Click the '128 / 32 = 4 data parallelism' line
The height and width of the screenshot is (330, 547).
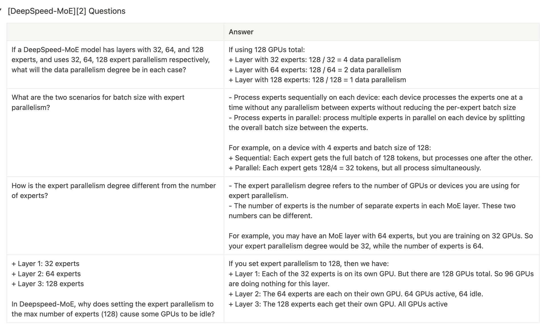(x=315, y=60)
